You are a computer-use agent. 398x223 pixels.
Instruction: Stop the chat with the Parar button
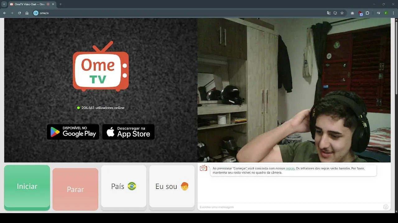pos(75,189)
